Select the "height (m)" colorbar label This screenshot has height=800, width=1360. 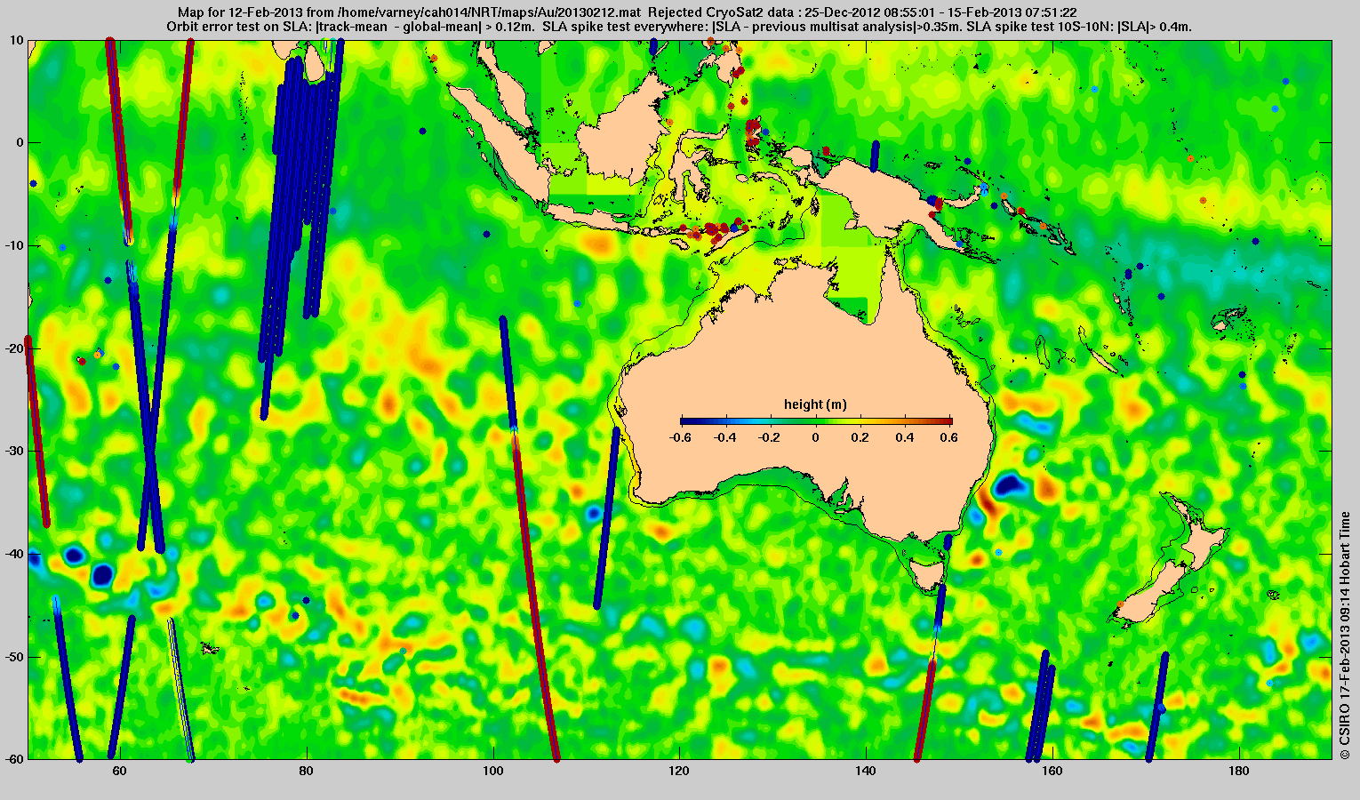coord(815,404)
